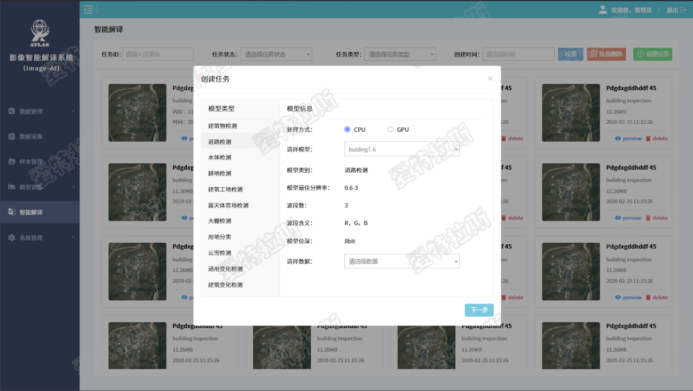Close the 创建任务 dialog with X
Viewport: 693px width, 391px height.
click(x=490, y=79)
